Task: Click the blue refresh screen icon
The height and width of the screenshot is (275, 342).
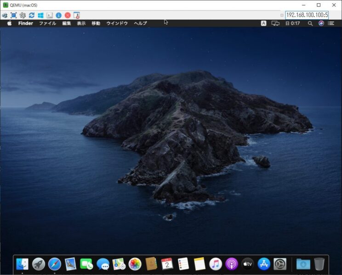Action: pyautogui.click(x=32, y=16)
